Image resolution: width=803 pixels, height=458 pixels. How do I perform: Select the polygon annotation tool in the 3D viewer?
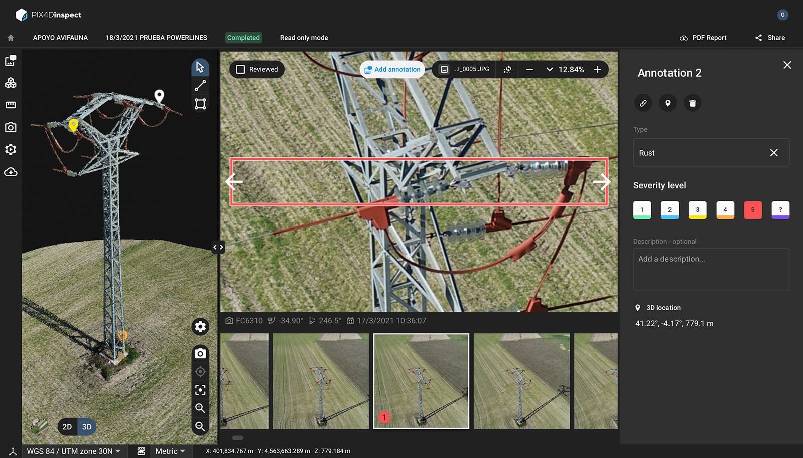200,104
